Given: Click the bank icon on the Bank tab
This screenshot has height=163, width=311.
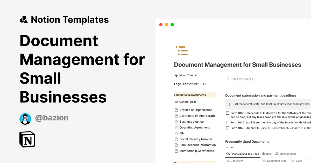Looking at the screenshot, I should pyautogui.click(x=264, y=154).
